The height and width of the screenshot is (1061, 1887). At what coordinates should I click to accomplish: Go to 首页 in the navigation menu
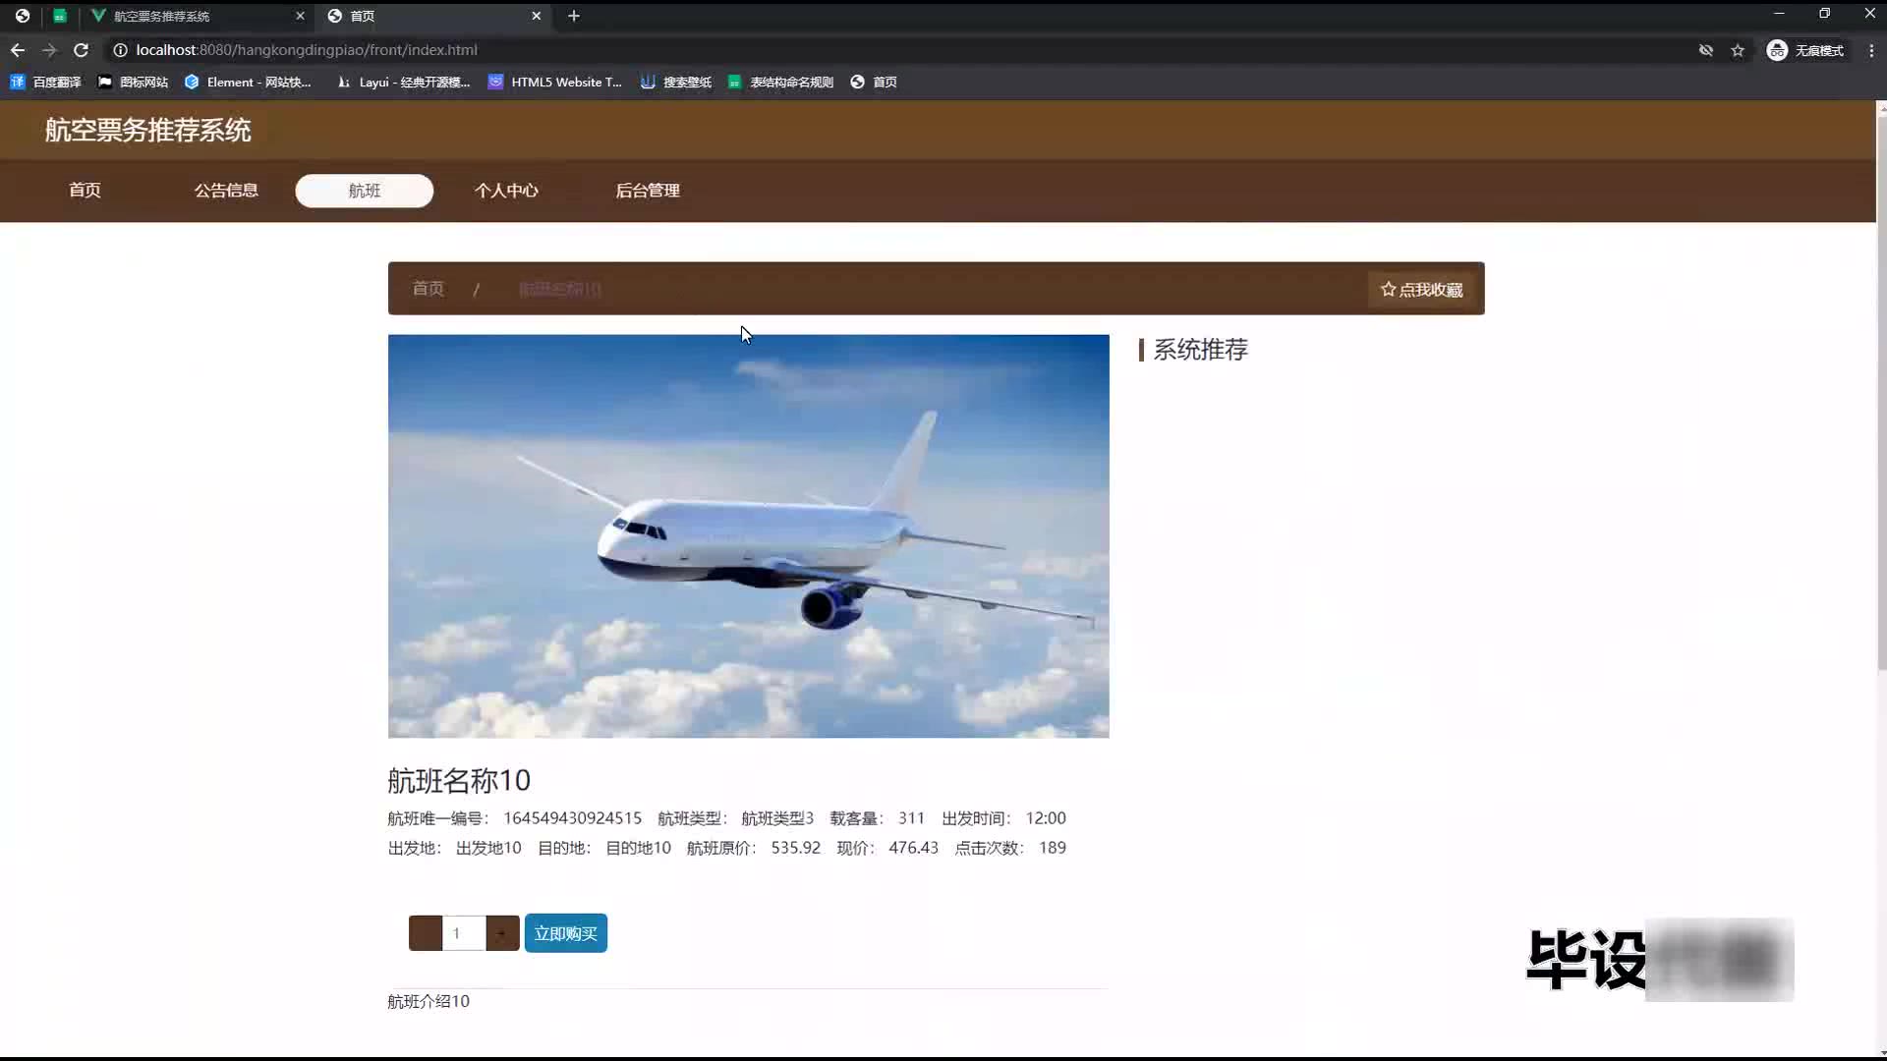(x=85, y=191)
